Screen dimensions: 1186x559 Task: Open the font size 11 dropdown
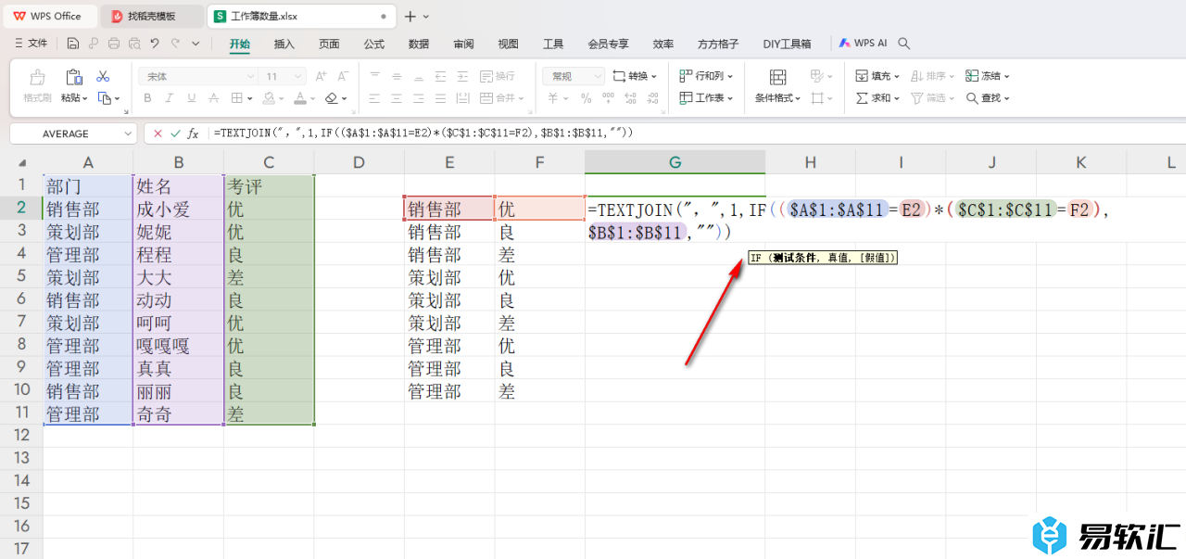click(x=297, y=76)
